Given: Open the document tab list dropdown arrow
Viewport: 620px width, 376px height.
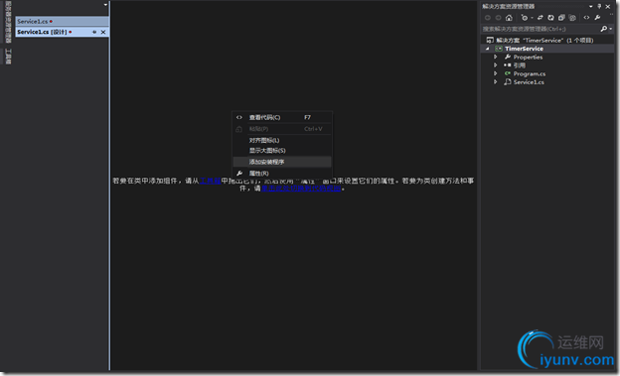Looking at the screenshot, I should (x=105, y=5).
